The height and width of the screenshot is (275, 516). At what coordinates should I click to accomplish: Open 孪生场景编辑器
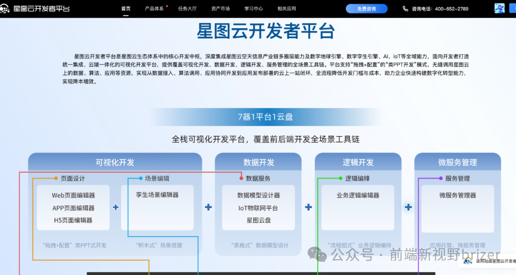[157, 195]
